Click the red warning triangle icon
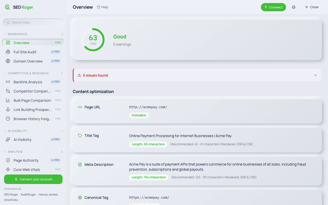The width and height of the screenshot is (328, 205). pyautogui.click(x=79, y=75)
